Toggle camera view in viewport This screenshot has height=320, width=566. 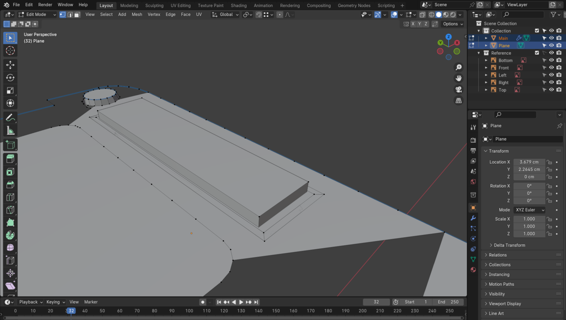pos(459,89)
